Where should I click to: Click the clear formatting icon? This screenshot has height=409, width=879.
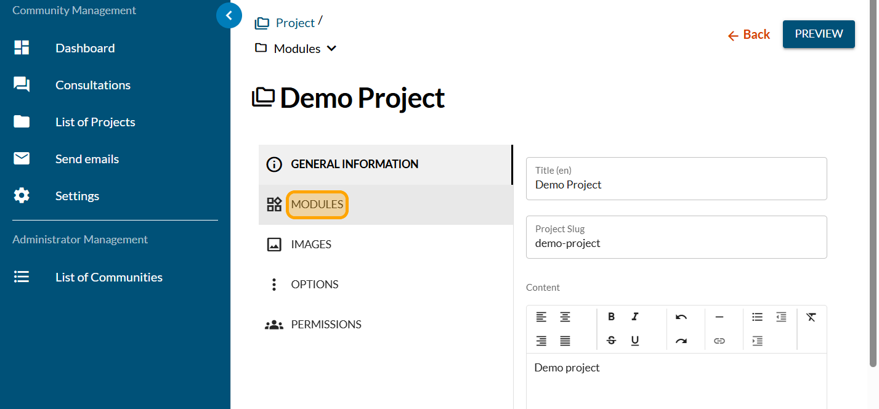[811, 317]
